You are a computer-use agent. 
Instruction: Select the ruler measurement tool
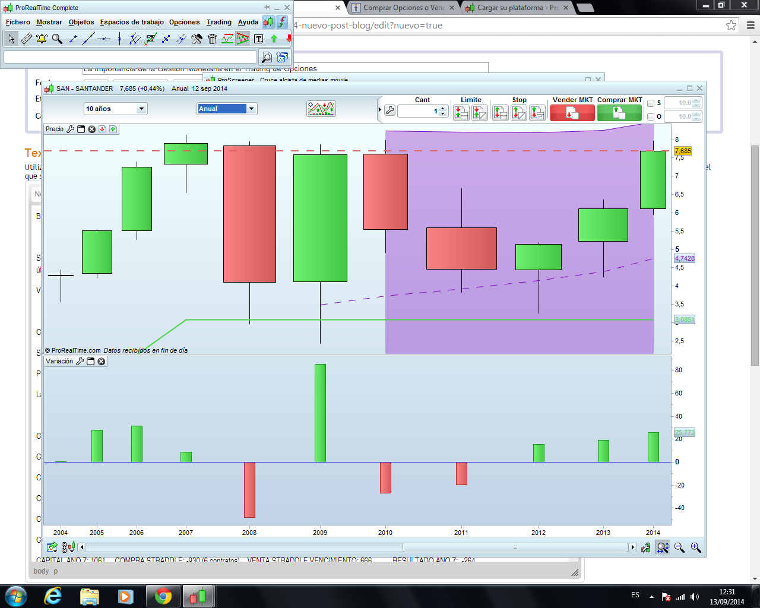[x=26, y=39]
